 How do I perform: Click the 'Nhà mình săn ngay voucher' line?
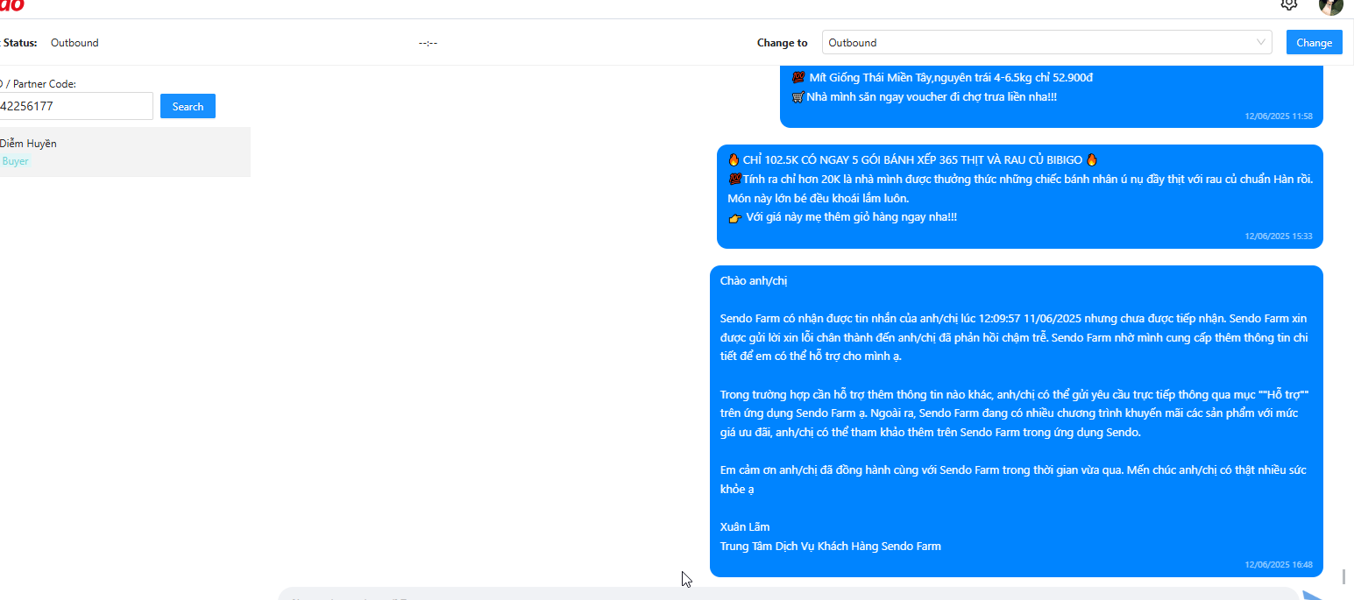(x=924, y=96)
